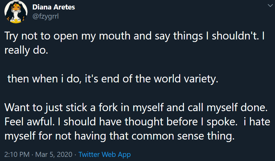Click the phrase "thought before I spoke"
Screen dimensions: 275x161
181,122
